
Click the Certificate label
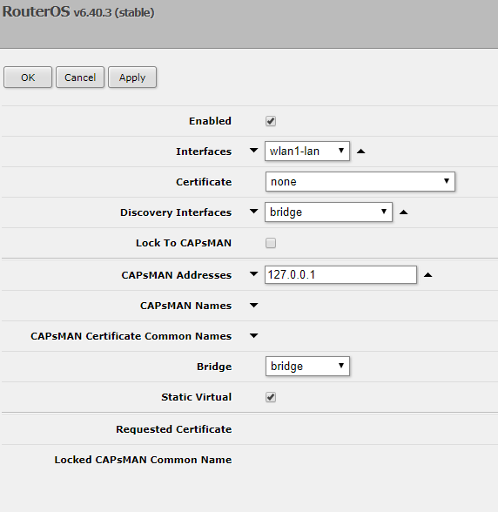(204, 182)
